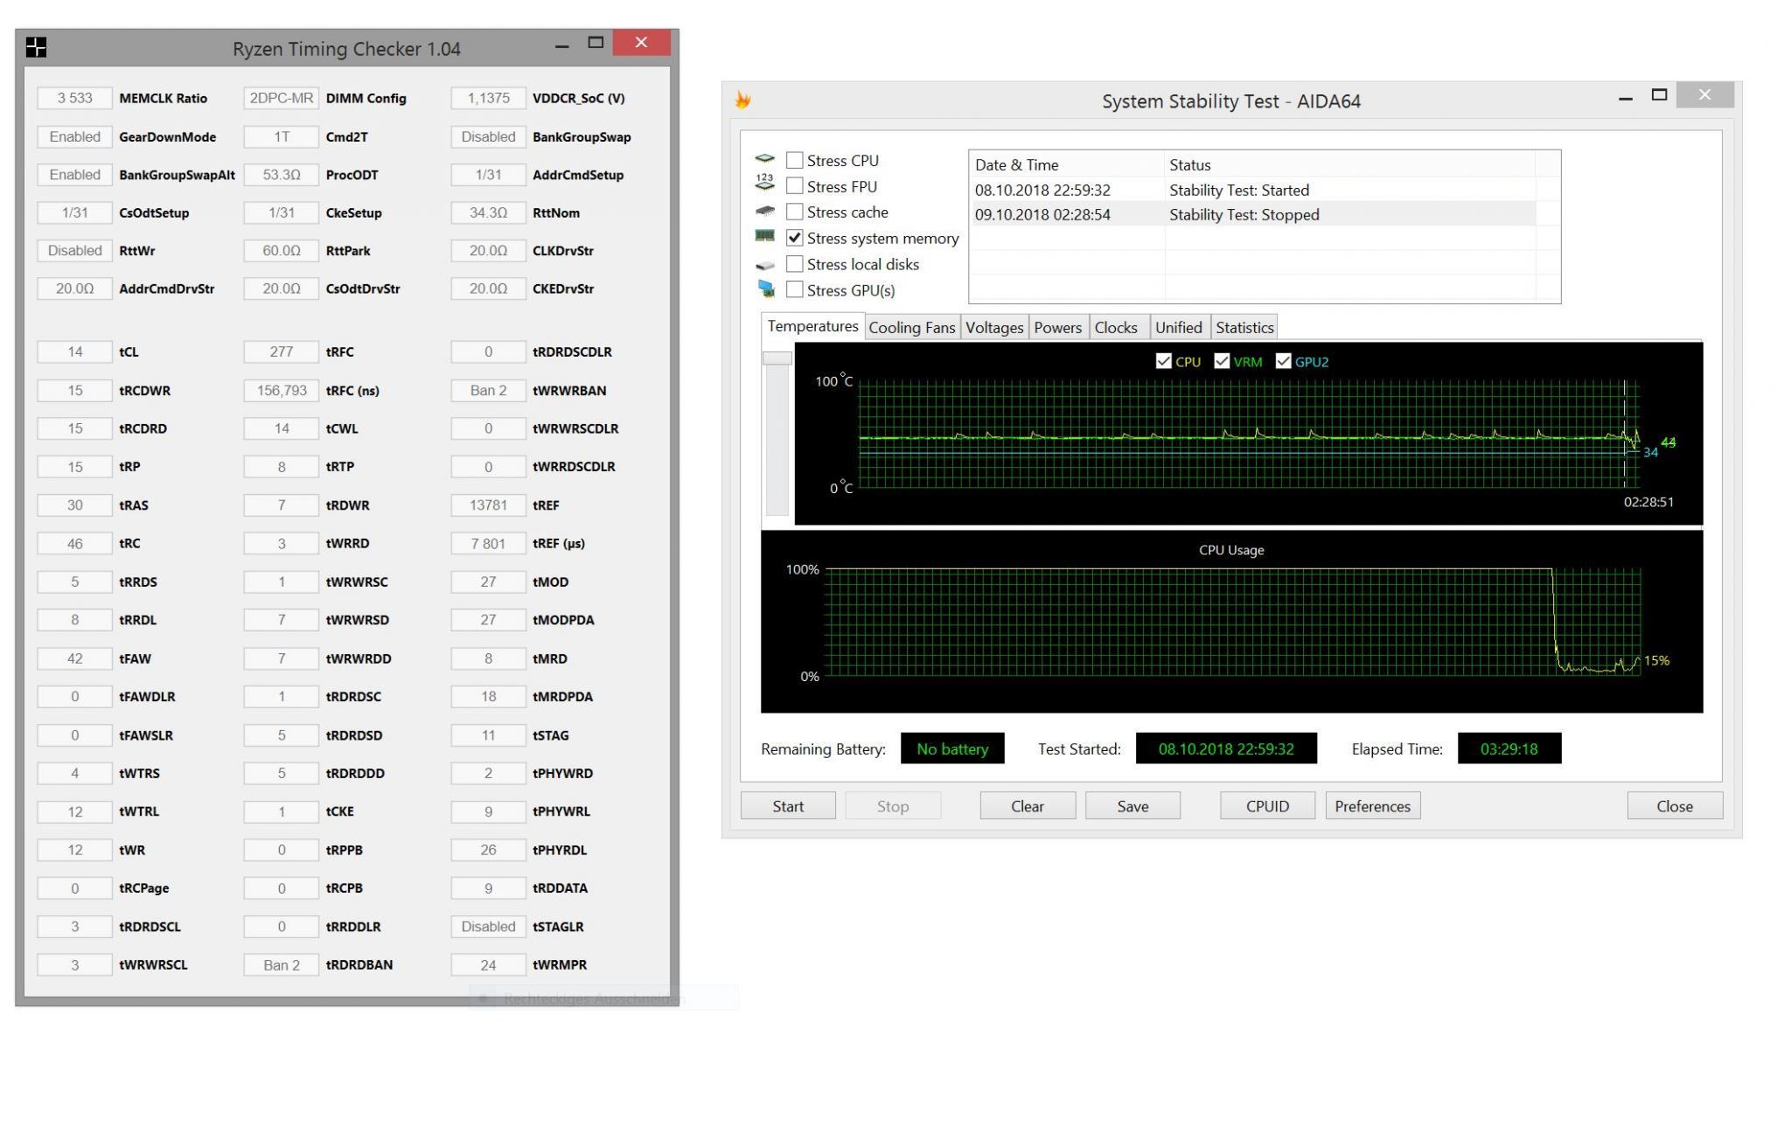Open the Unified tab
Viewport: 1791px width, 1127px height.
pos(1179,327)
